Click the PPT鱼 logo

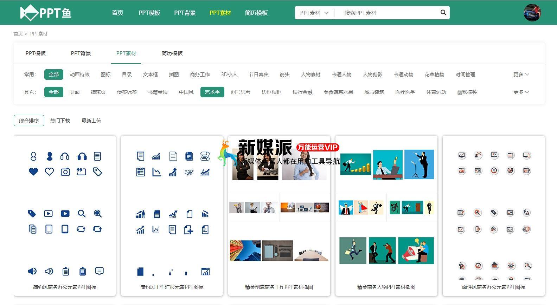(46, 13)
